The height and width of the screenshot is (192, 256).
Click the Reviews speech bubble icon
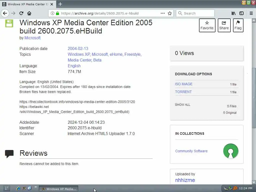coord(9,154)
